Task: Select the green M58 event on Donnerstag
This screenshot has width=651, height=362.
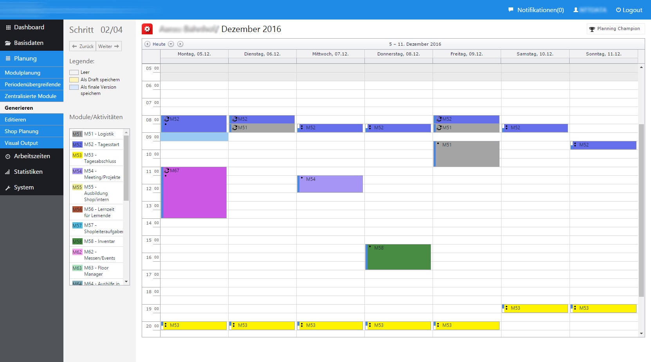Action: coord(399,257)
